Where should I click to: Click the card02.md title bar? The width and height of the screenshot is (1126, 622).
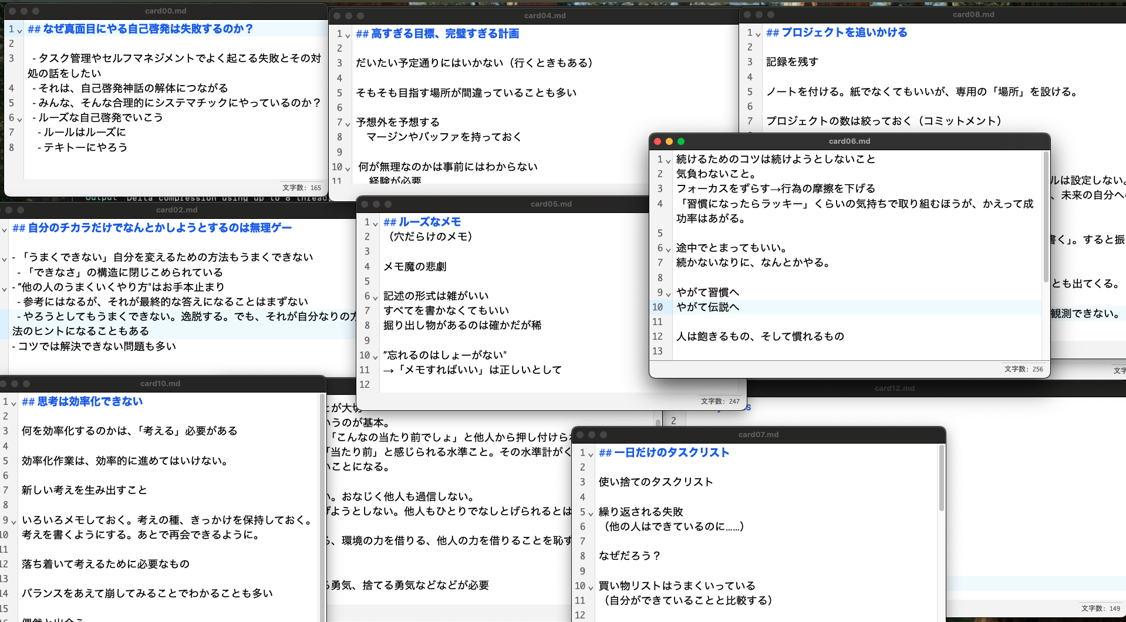tap(177, 210)
